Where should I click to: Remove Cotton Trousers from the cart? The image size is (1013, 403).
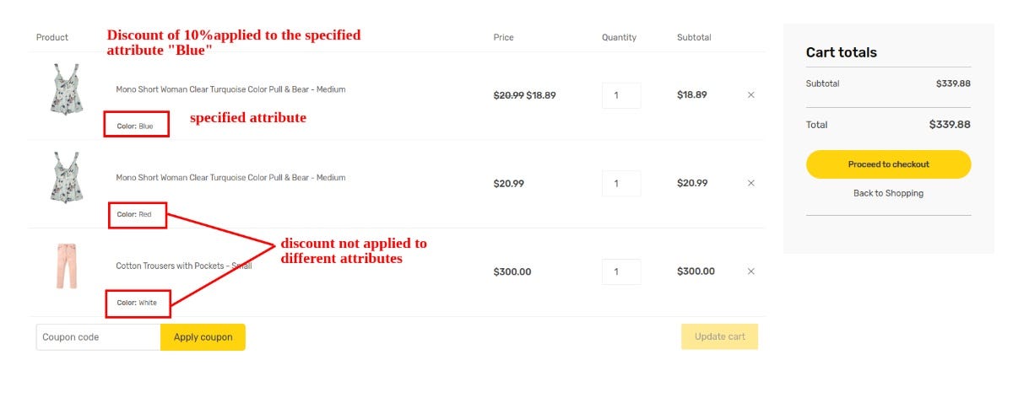[750, 271]
